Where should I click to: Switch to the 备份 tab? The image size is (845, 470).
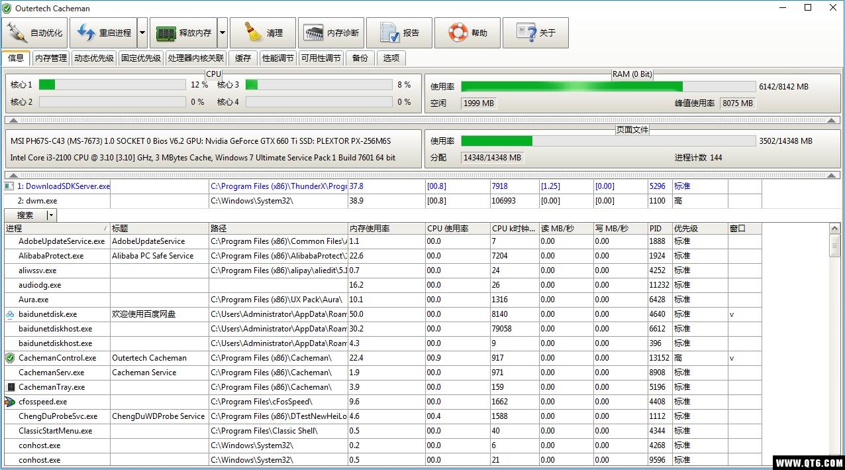click(360, 58)
